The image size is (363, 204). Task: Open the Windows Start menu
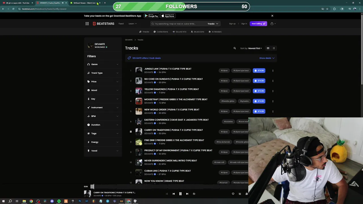pyautogui.click(x=3, y=201)
